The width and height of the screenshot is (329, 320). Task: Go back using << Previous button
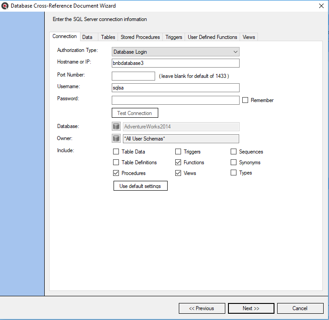point(201,308)
